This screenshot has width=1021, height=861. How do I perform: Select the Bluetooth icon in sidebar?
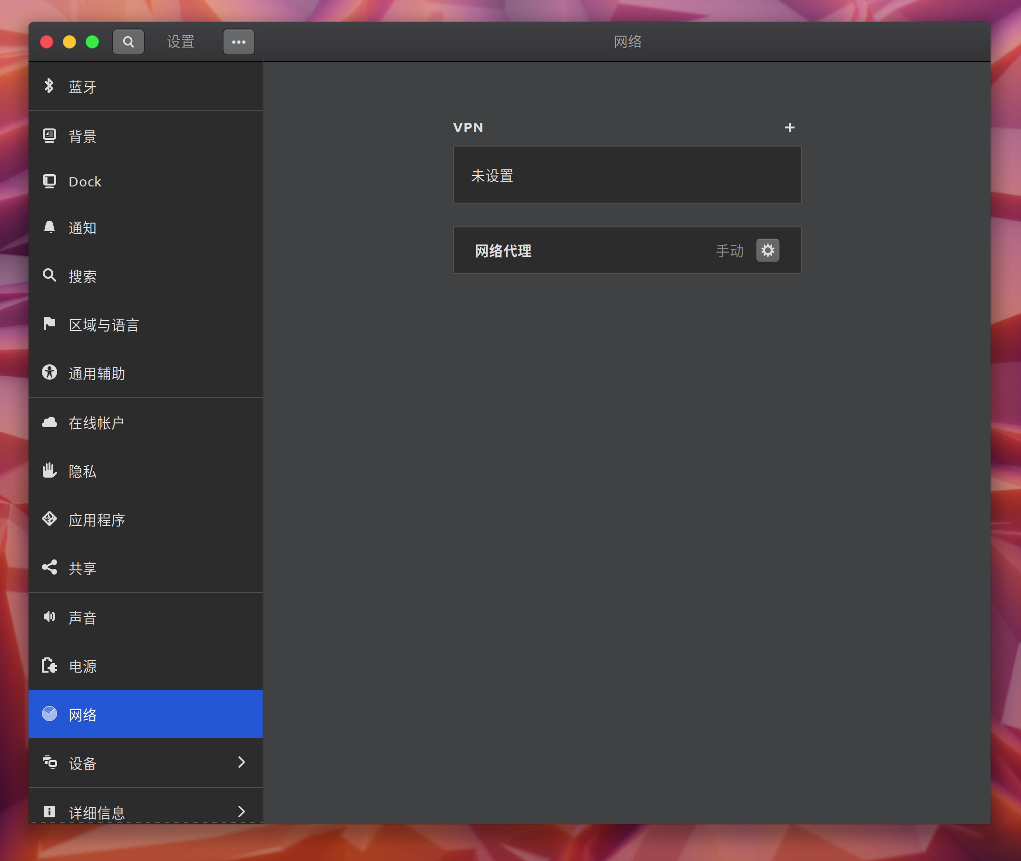tap(49, 87)
